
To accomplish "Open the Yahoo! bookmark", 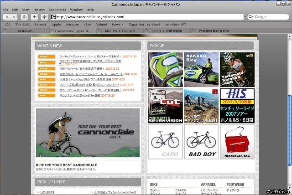I will coord(101,24).
